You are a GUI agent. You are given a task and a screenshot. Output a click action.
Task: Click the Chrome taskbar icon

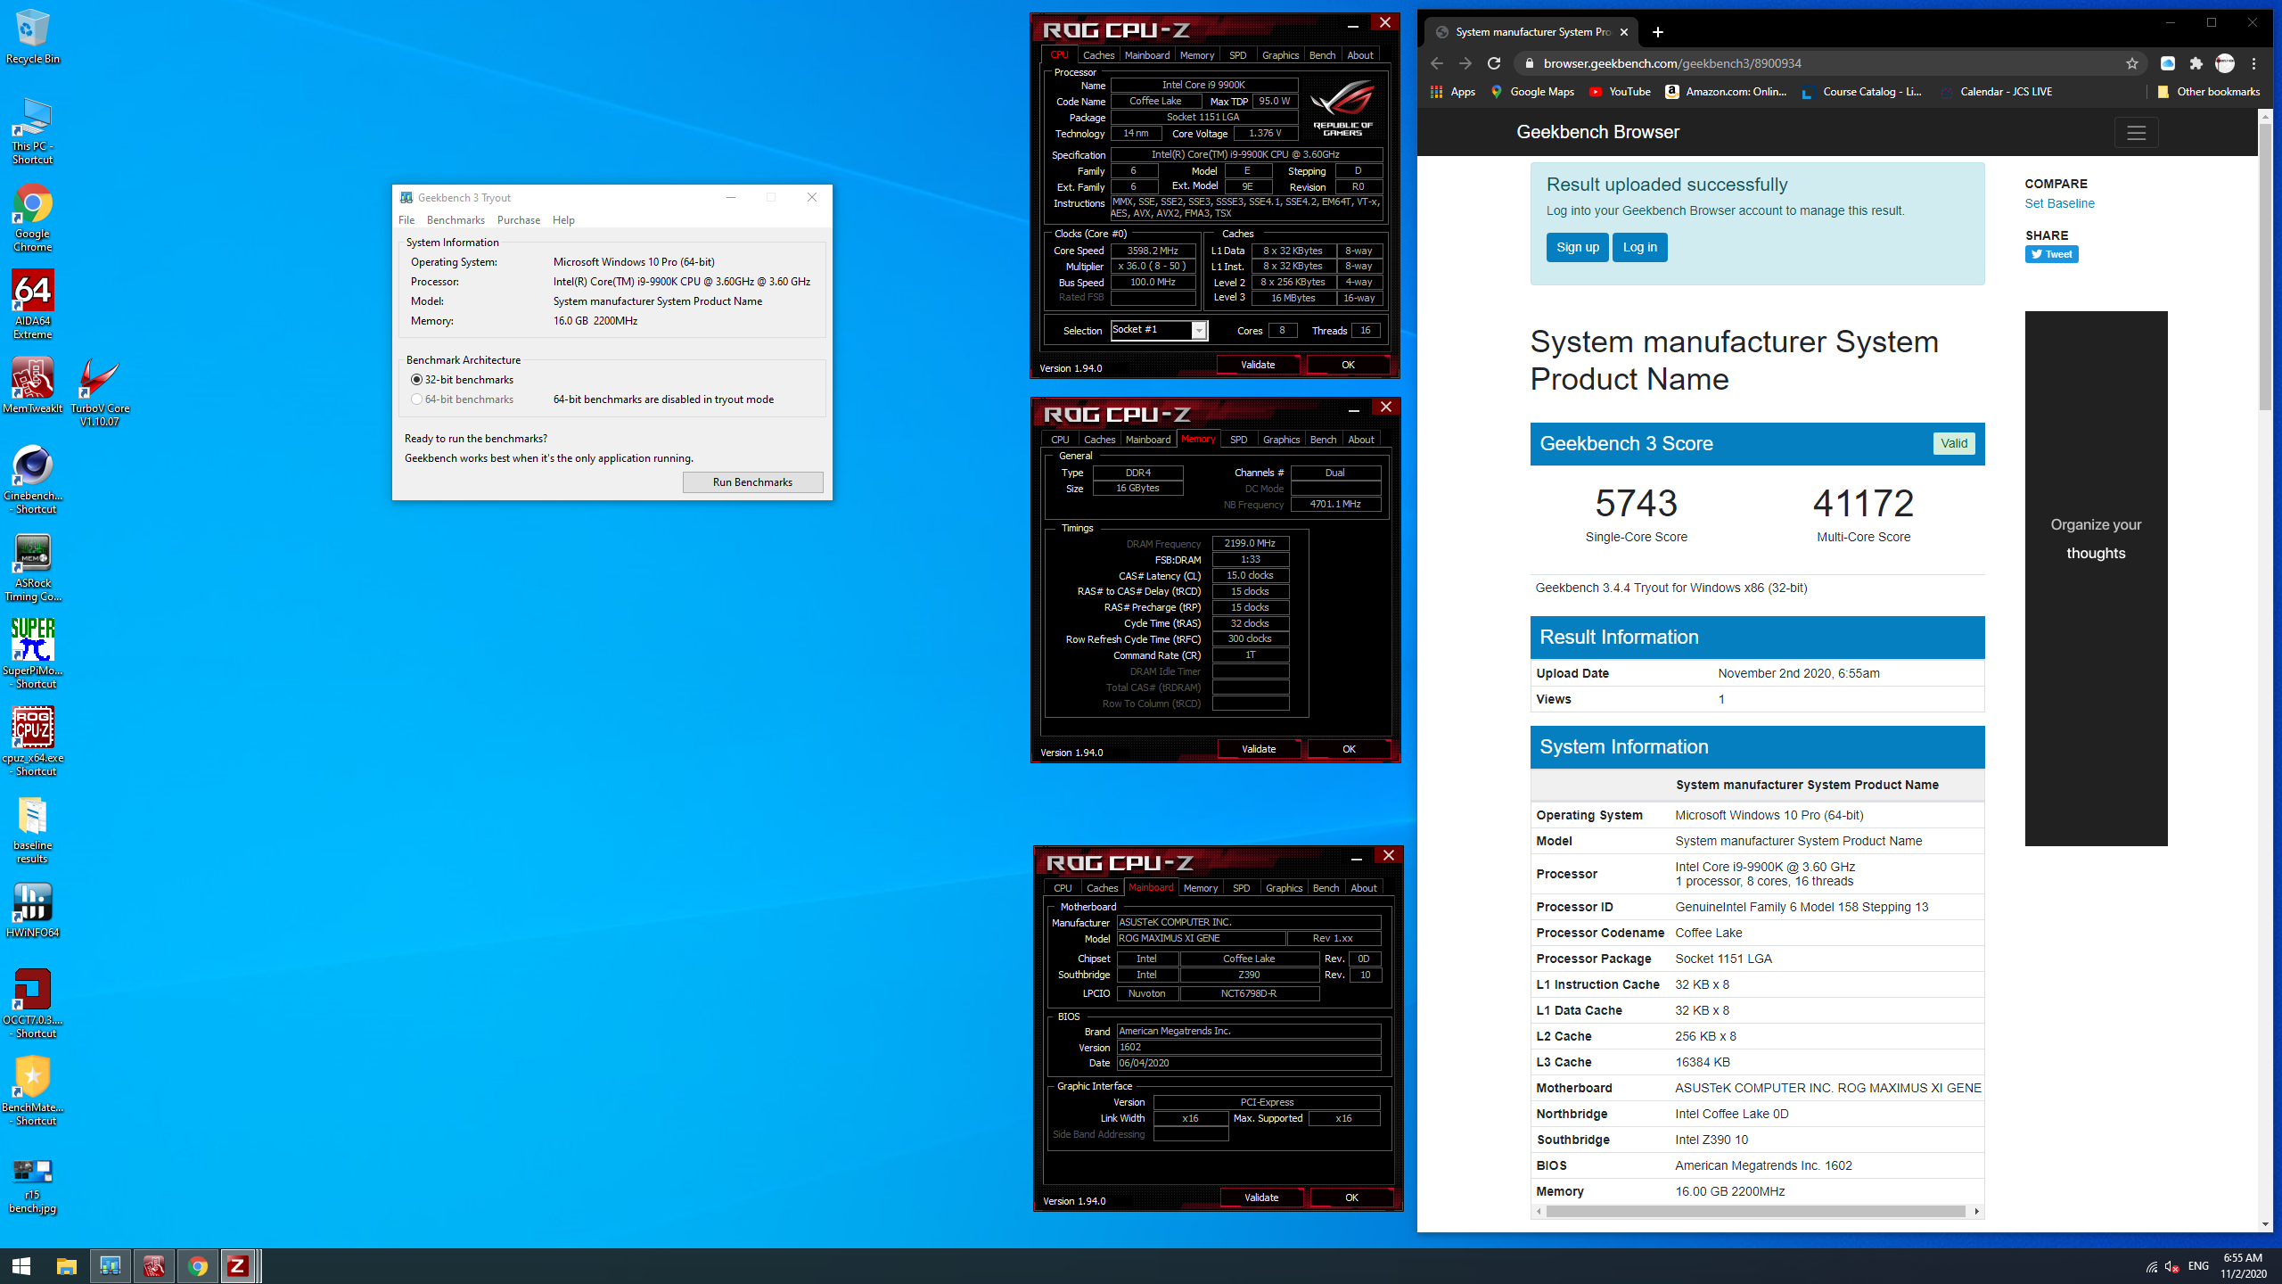coord(198,1266)
